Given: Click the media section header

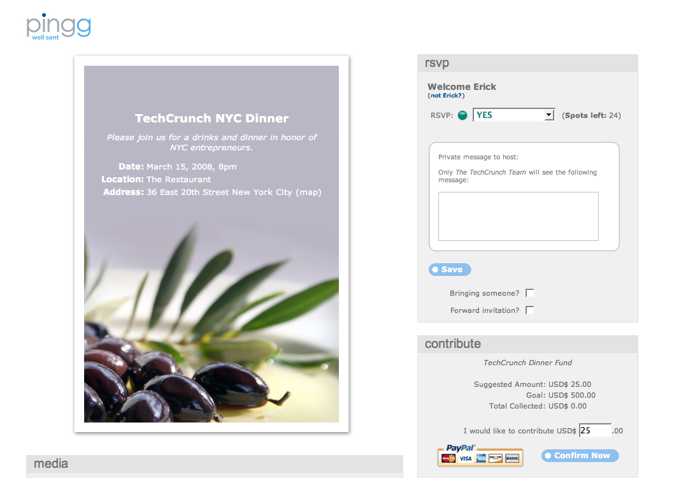Looking at the screenshot, I should click(x=215, y=464).
